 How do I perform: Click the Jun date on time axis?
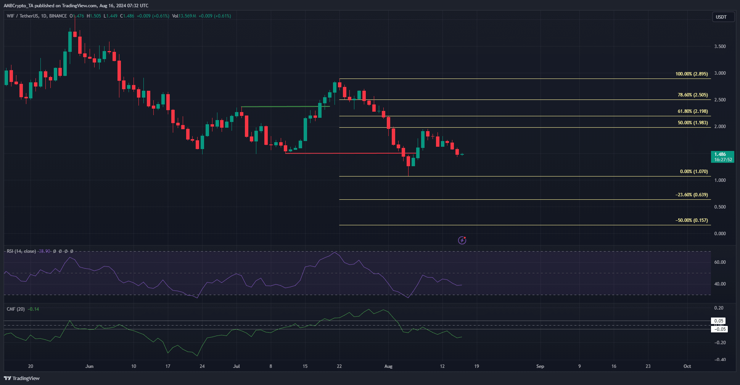pyautogui.click(x=89, y=366)
